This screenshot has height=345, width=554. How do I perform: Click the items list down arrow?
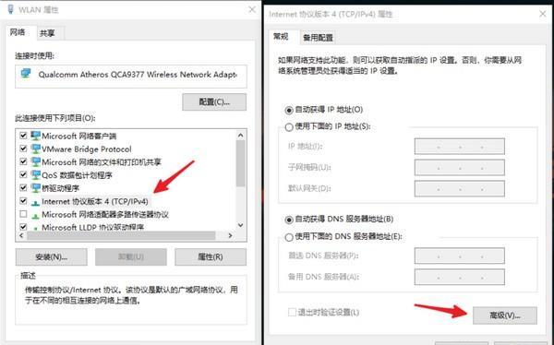pyautogui.click(x=241, y=225)
